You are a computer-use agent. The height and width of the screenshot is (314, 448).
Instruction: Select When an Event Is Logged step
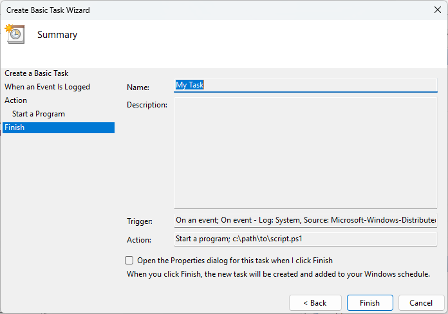click(47, 87)
